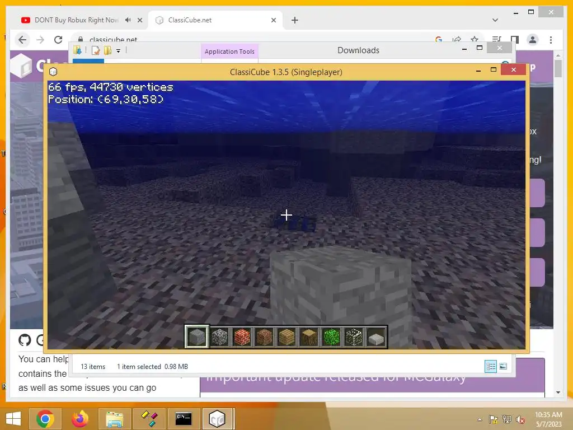Select the log block in hotbar
Screen dimensions: 573x430
[x=309, y=336]
